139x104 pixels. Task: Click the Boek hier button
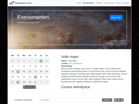click(x=116, y=17)
